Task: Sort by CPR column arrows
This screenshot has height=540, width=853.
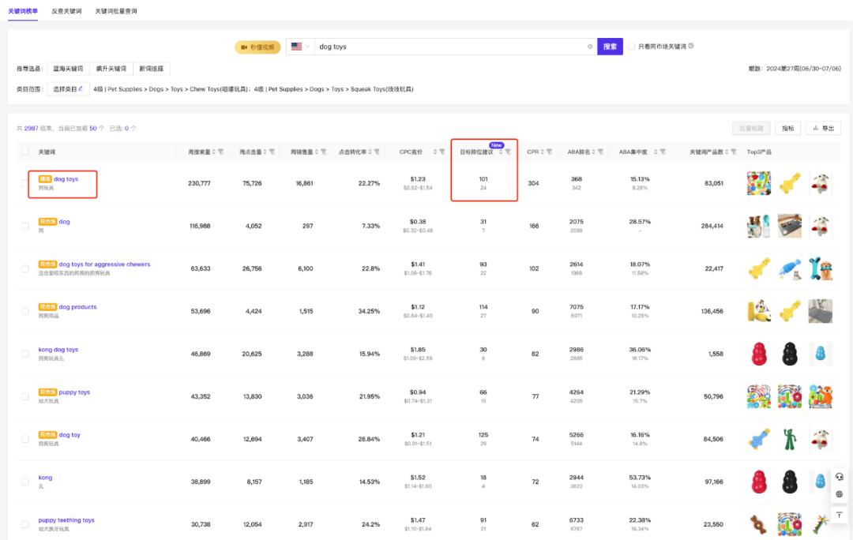Action: (543, 152)
